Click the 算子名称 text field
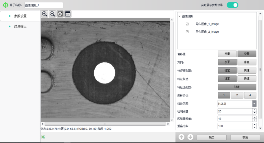The width and height of the screenshot is (264, 143). 44,5
